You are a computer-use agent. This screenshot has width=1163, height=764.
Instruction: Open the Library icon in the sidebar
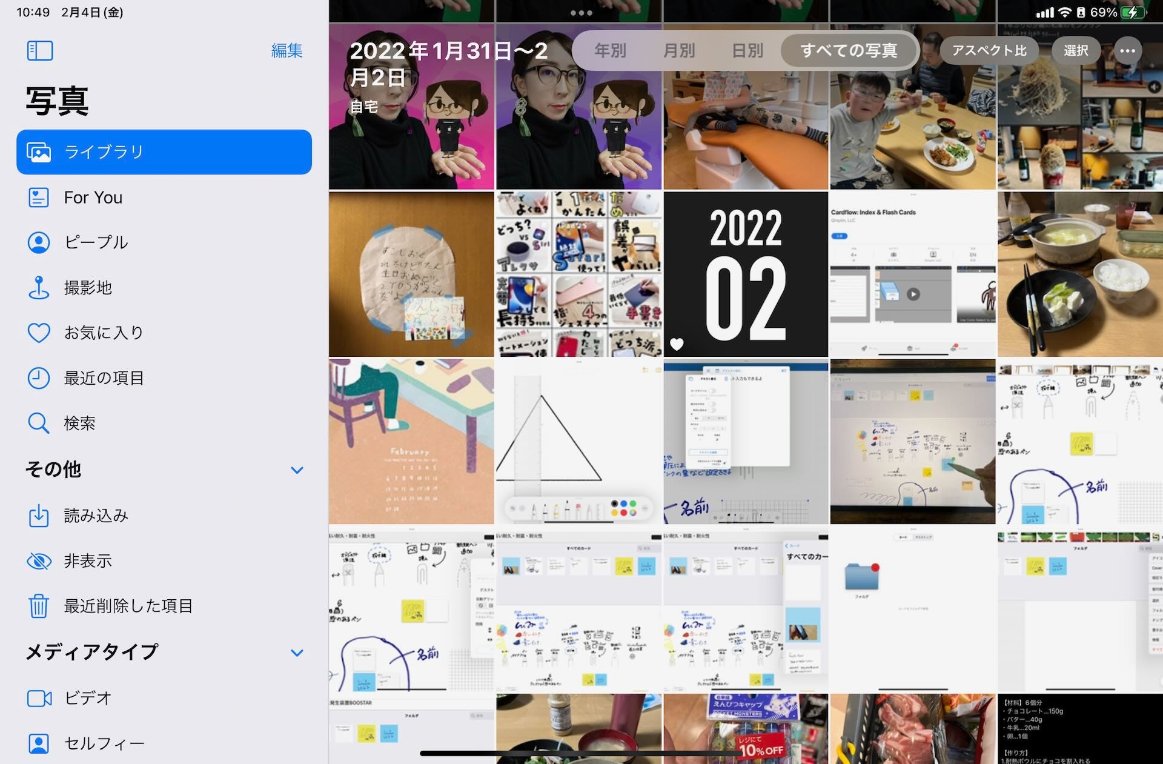[x=39, y=152]
